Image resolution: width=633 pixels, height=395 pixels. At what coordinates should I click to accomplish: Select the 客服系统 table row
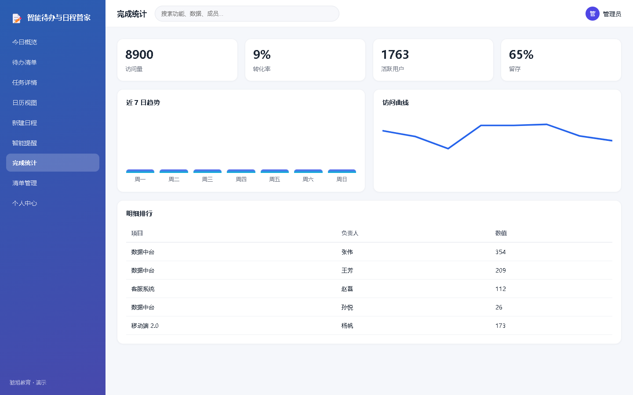[369, 289]
